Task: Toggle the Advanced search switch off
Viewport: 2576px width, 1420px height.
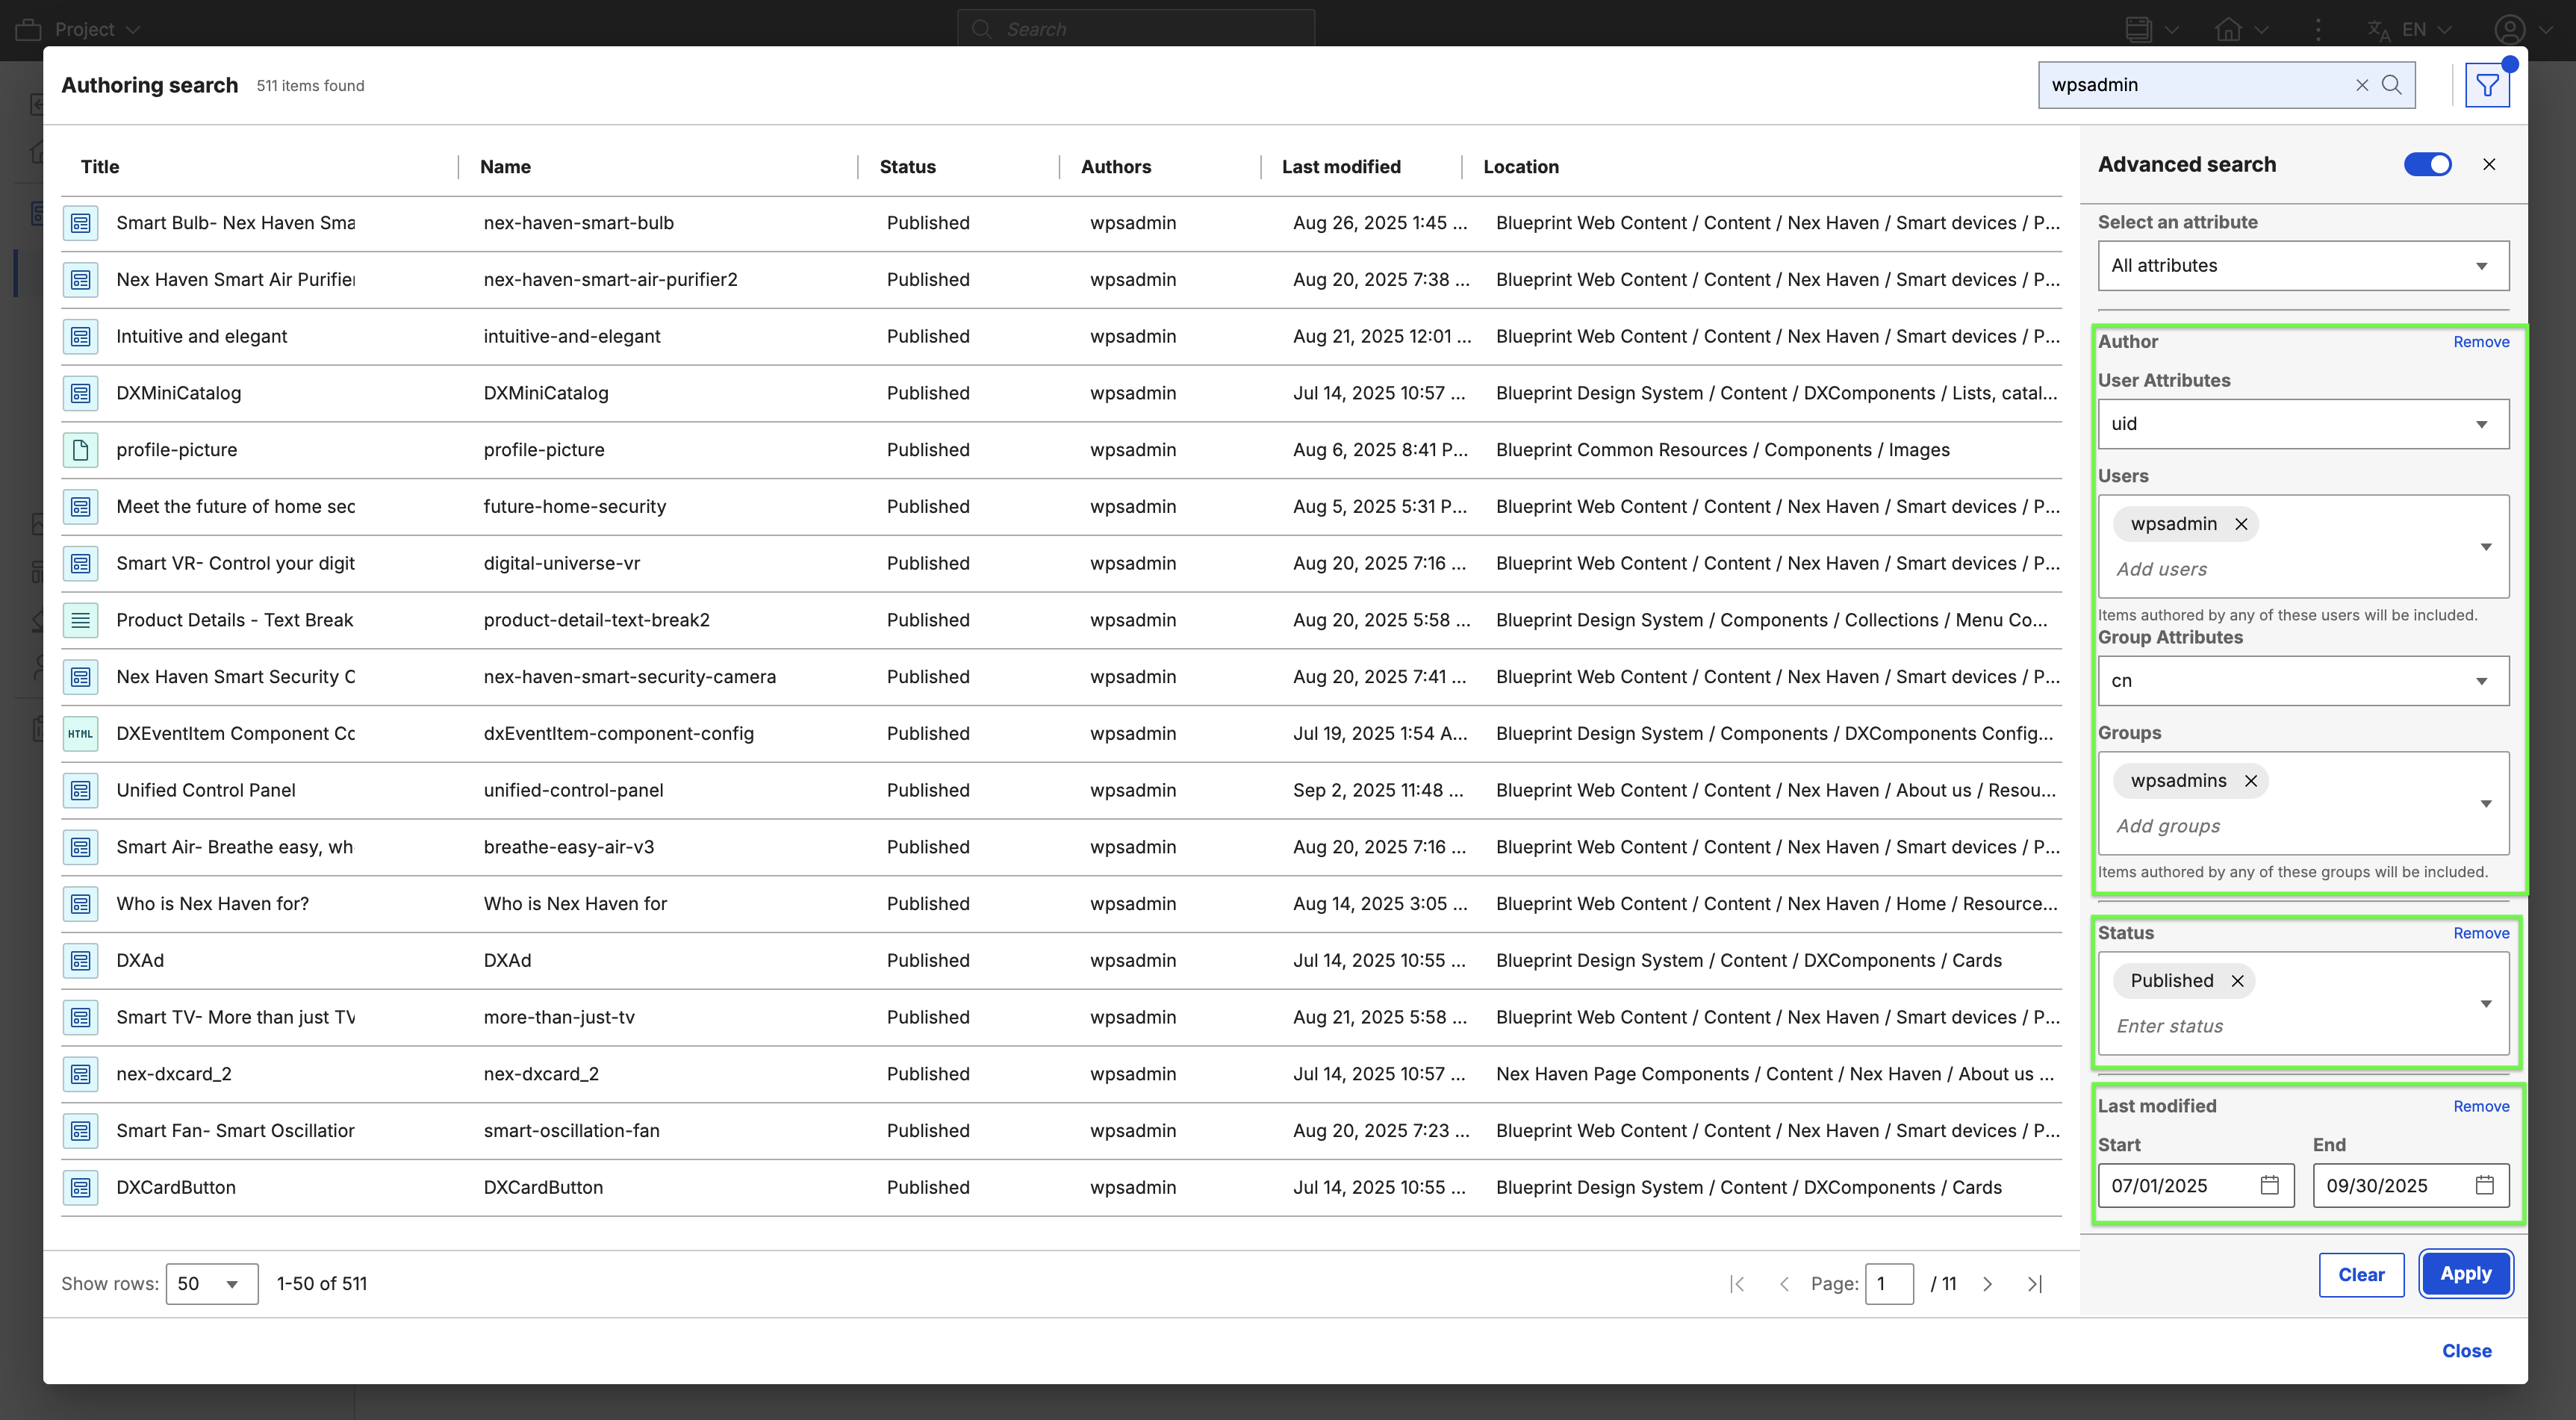Action: tap(2427, 164)
